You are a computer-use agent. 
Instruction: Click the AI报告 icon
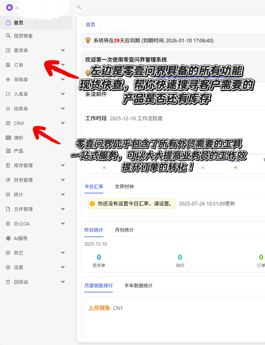point(8,238)
